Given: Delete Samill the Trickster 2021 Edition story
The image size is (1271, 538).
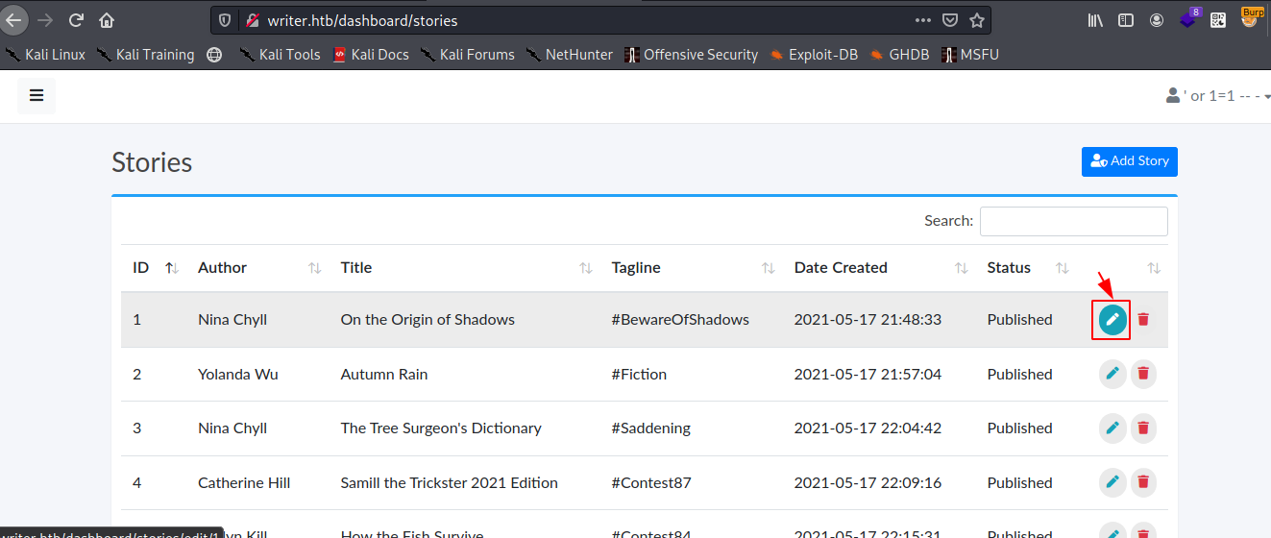Looking at the screenshot, I should pos(1143,482).
